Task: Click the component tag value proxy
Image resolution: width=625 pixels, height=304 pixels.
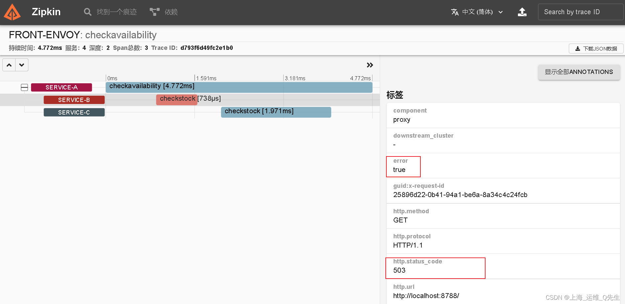Action: 402,119
